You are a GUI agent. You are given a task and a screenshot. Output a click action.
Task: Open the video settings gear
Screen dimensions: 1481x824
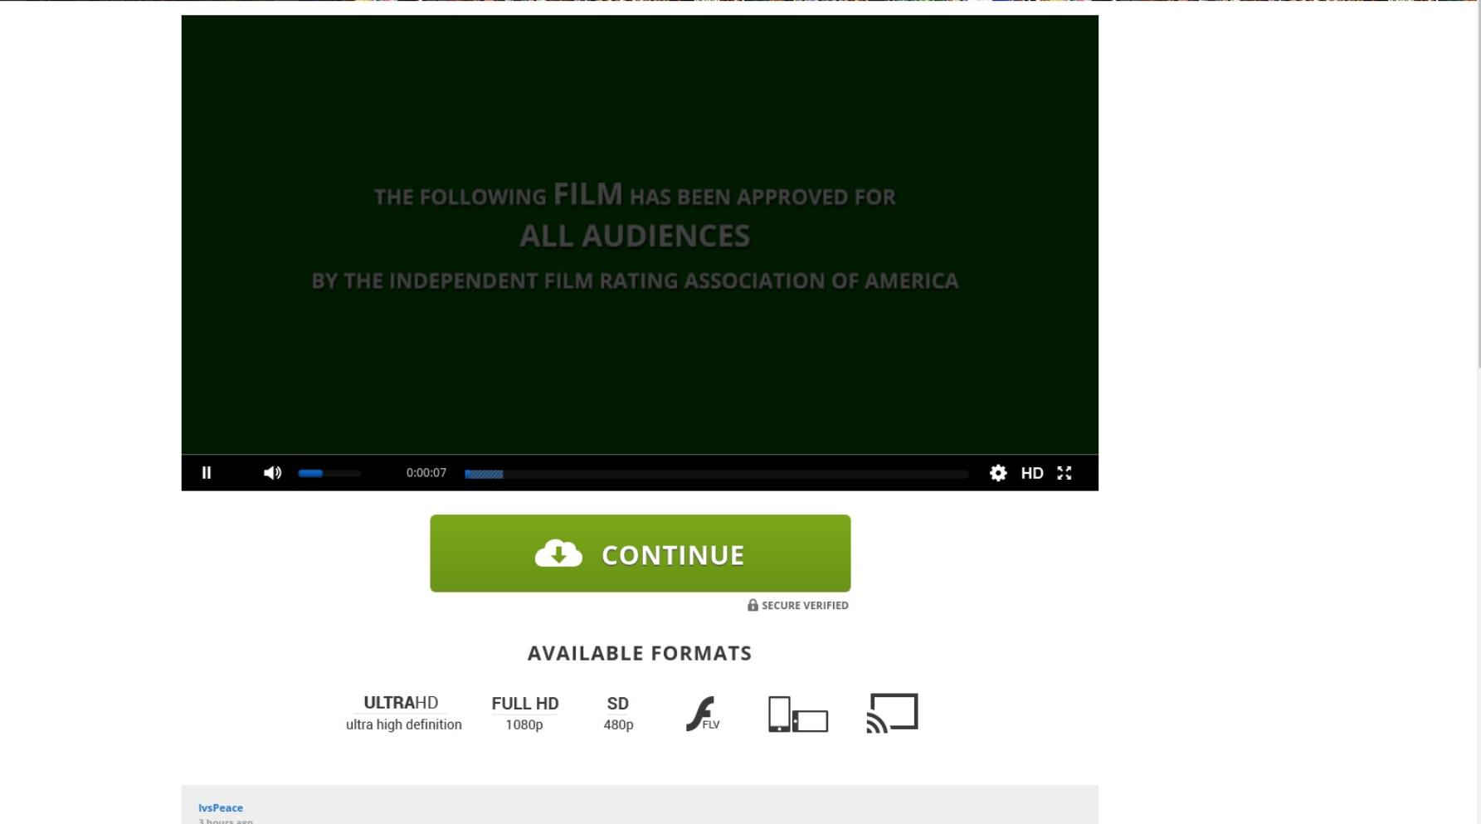998,473
